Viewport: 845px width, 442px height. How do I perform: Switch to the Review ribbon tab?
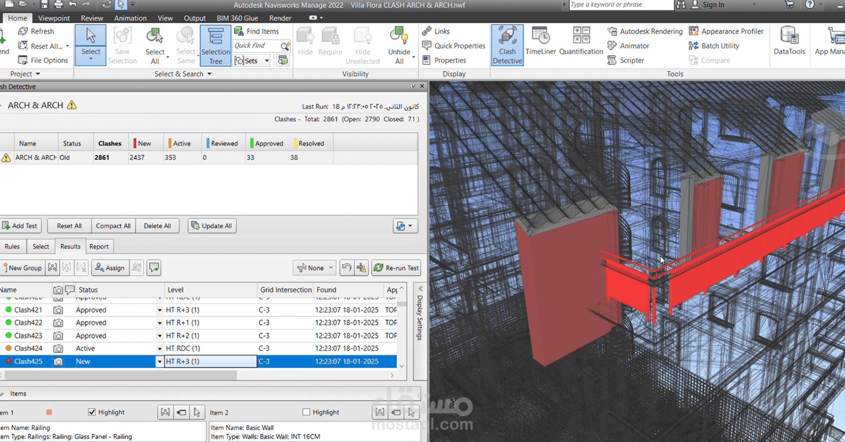tap(92, 18)
